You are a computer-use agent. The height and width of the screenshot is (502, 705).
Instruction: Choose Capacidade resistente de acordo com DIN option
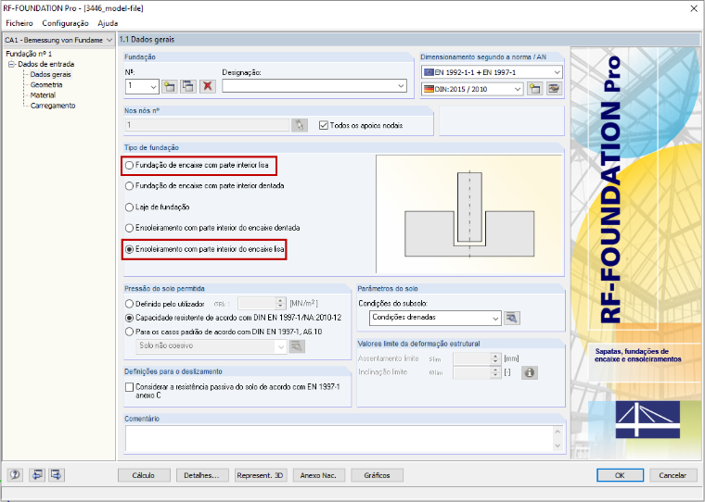click(x=130, y=318)
